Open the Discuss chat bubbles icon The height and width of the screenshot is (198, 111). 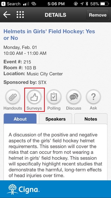tap(74, 97)
